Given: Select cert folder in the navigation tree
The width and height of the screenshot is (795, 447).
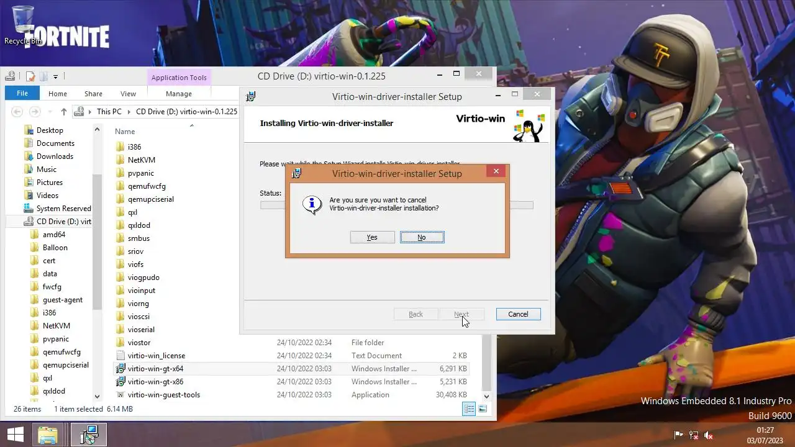Looking at the screenshot, I should [x=49, y=261].
